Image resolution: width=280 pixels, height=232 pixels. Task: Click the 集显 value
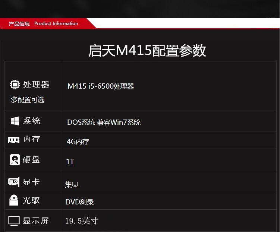click(72, 184)
